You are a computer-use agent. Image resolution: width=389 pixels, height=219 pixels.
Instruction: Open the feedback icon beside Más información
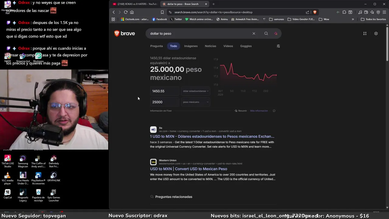(274, 111)
